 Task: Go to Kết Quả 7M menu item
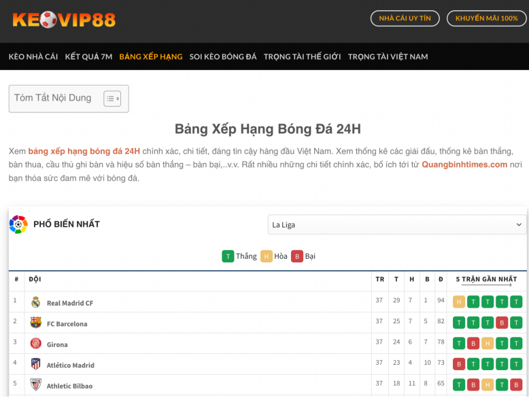tap(88, 56)
